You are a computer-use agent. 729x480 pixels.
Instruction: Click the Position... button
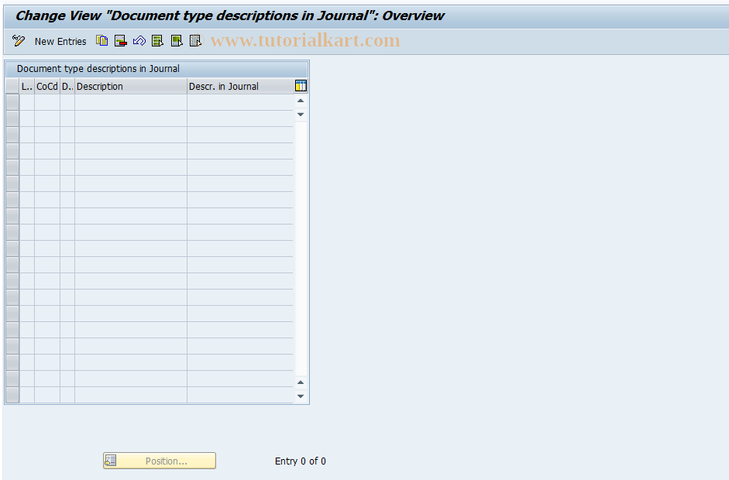tap(160, 461)
